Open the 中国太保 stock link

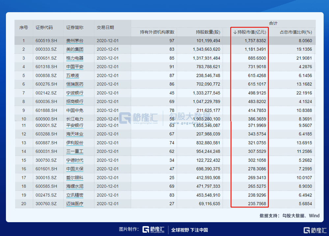(x=75, y=169)
